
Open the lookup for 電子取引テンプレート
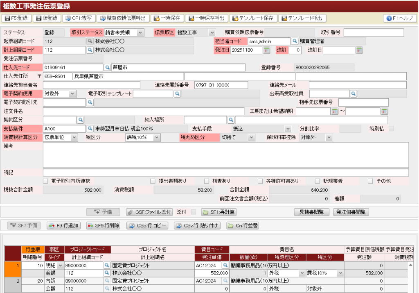[x=177, y=94]
